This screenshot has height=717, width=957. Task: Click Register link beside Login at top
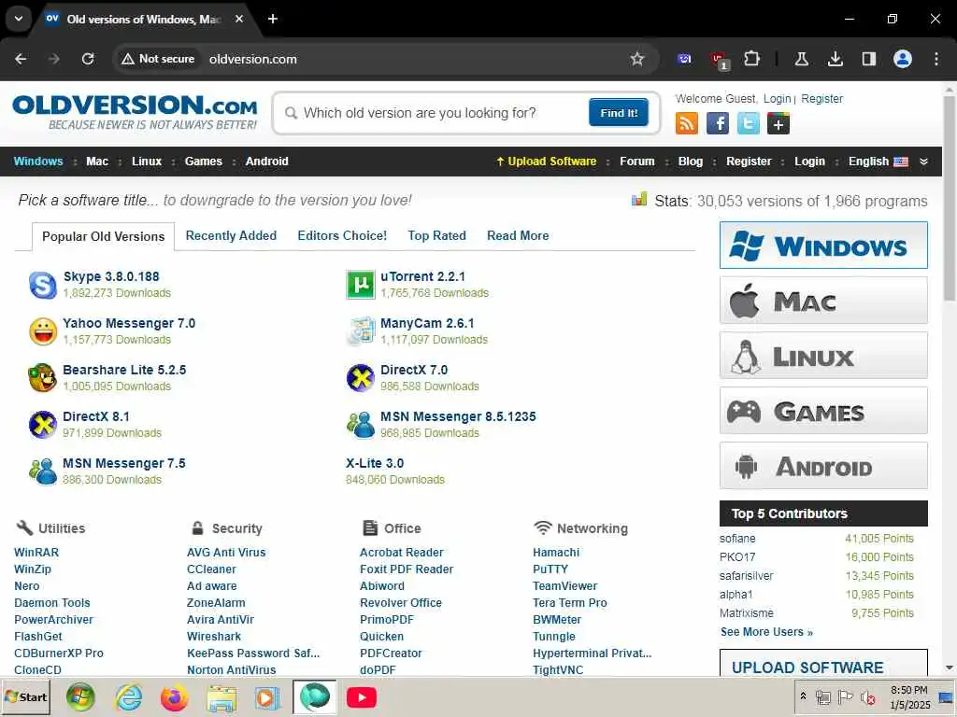point(821,99)
